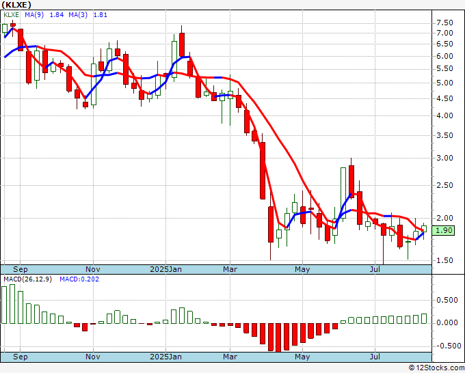Image resolution: width=465 pixels, height=373 pixels.
Task: Click the 7.50 price axis label
Action: pyautogui.click(x=445, y=23)
